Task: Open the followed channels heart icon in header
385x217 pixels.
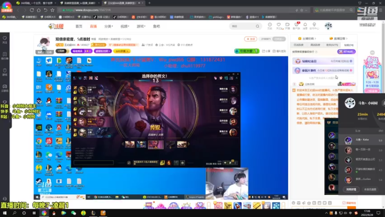Action: tap(279, 25)
